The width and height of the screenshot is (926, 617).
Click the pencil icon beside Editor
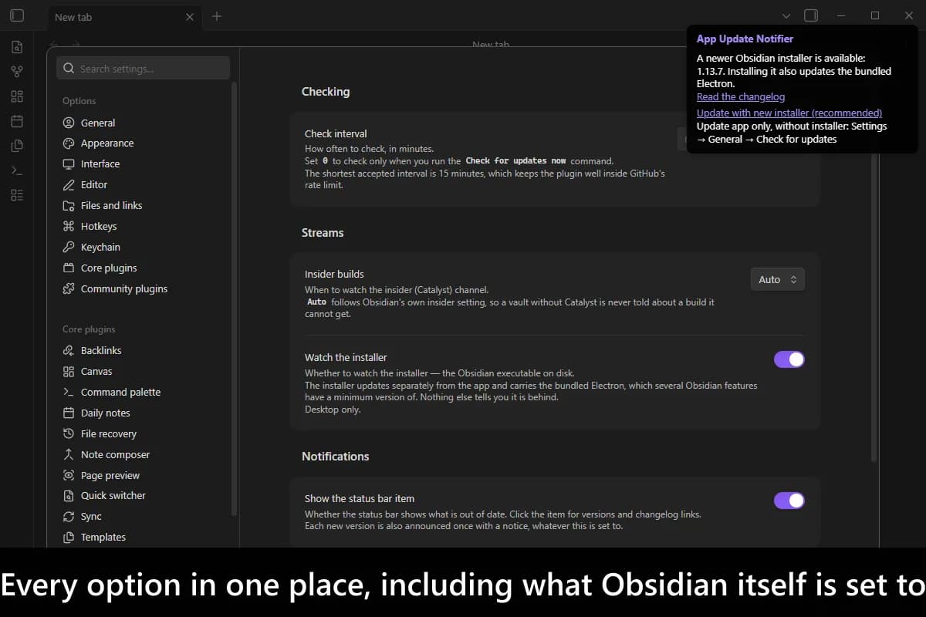pos(69,185)
